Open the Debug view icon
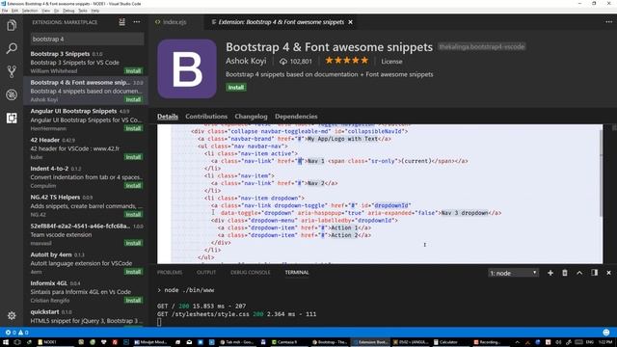 (x=12, y=94)
